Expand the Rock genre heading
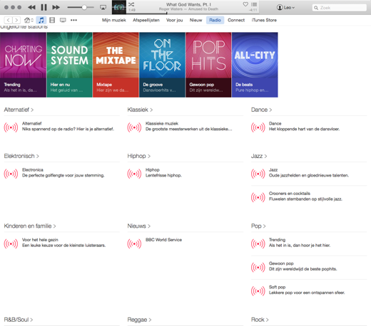 click(x=260, y=320)
